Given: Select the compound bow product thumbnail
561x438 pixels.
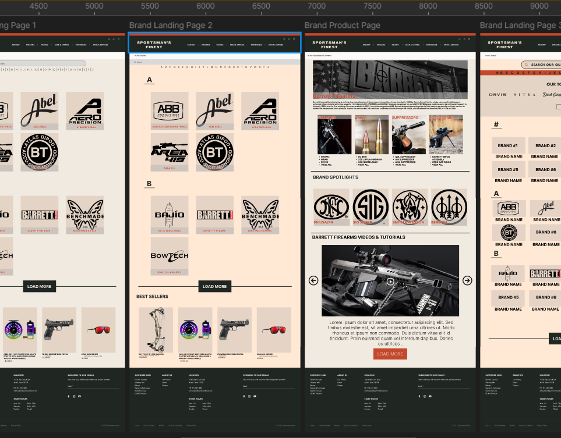Looking at the screenshot, I should 156,330.
